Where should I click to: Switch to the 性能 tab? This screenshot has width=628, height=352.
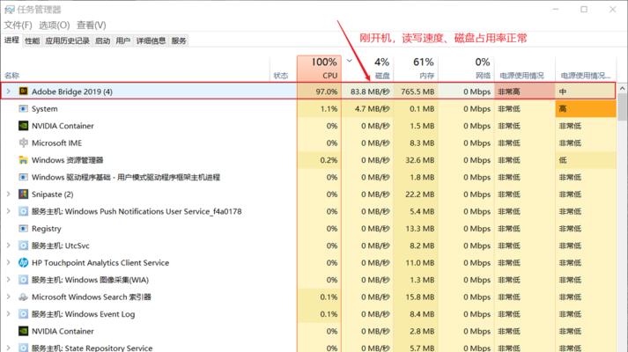[32, 40]
